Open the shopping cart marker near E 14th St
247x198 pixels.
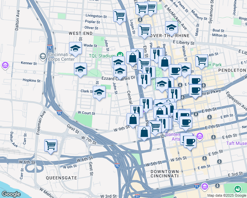[201, 61]
